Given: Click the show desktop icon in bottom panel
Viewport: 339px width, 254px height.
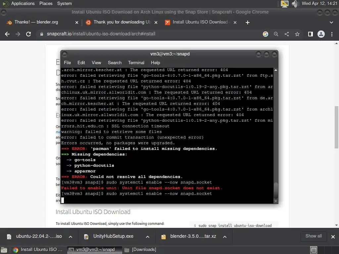Looking at the screenshot, I should point(4,250).
